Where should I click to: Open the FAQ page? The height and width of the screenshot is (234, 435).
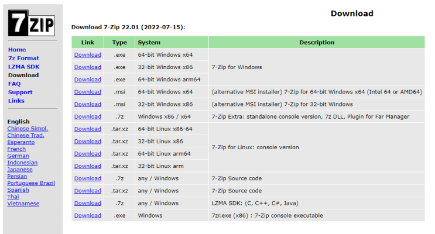[14, 84]
